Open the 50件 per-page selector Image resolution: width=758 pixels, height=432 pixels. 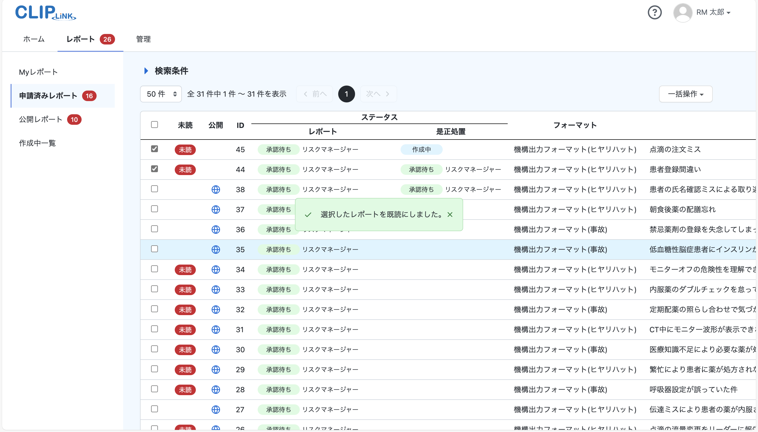coord(161,94)
